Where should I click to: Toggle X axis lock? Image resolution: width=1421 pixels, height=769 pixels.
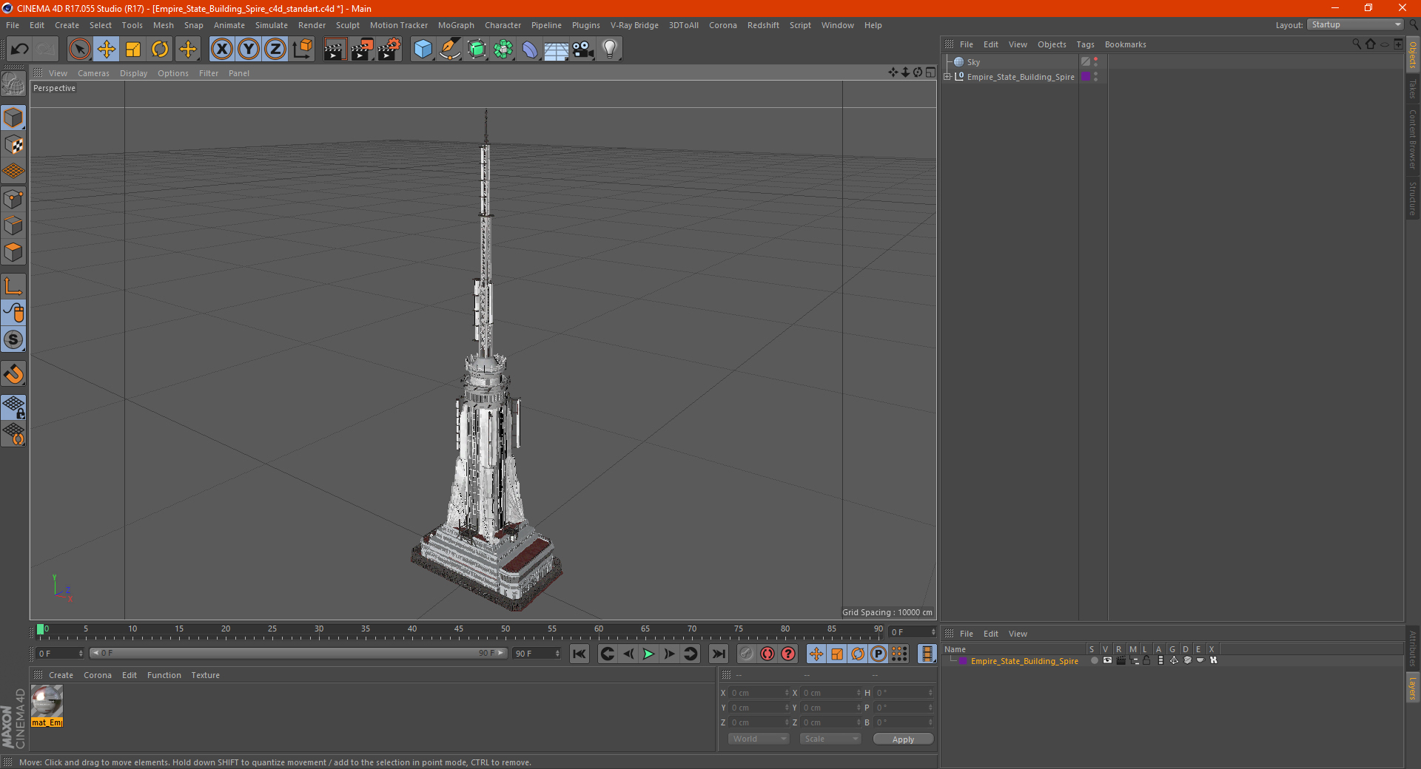(221, 50)
